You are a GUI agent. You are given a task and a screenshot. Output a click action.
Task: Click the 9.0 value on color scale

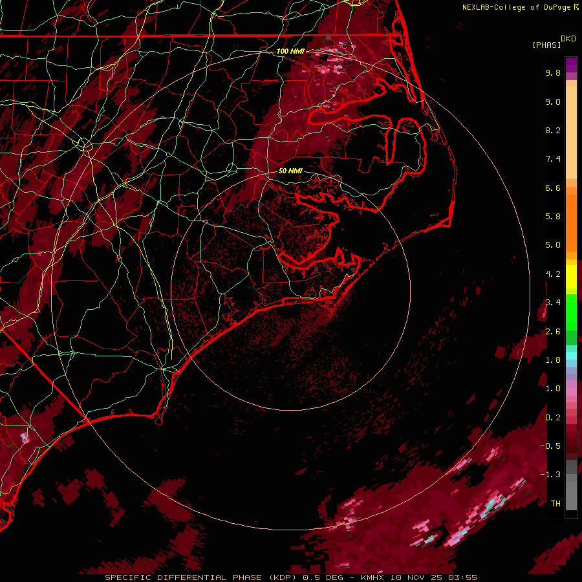pos(553,102)
